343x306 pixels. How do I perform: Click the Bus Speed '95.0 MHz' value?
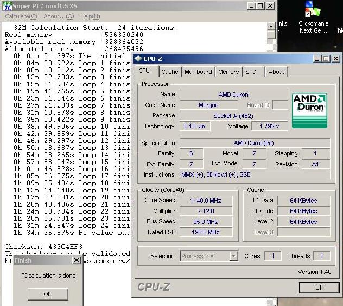(x=206, y=222)
